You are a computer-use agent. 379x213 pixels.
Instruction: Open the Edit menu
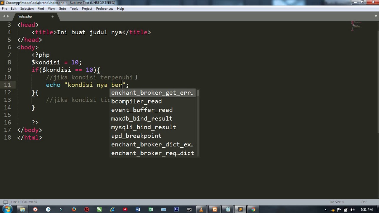point(14,9)
